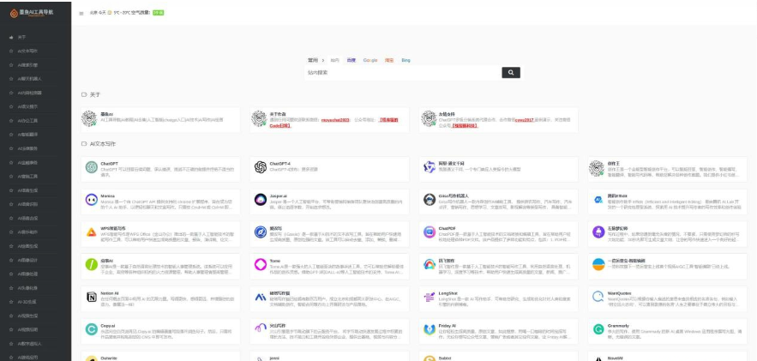Open the LongShot card title
The height and width of the screenshot is (361, 757).
point(448,293)
